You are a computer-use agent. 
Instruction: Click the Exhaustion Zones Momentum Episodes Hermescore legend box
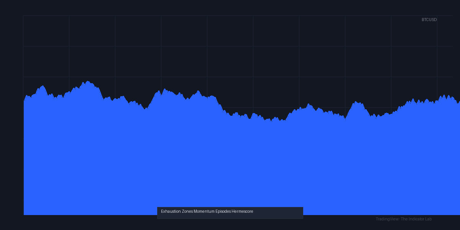click(x=230, y=213)
